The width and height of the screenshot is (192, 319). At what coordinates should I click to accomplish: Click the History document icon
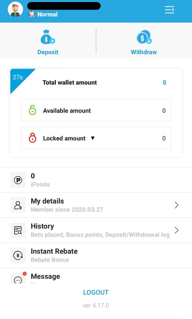pyautogui.click(x=18, y=230)
